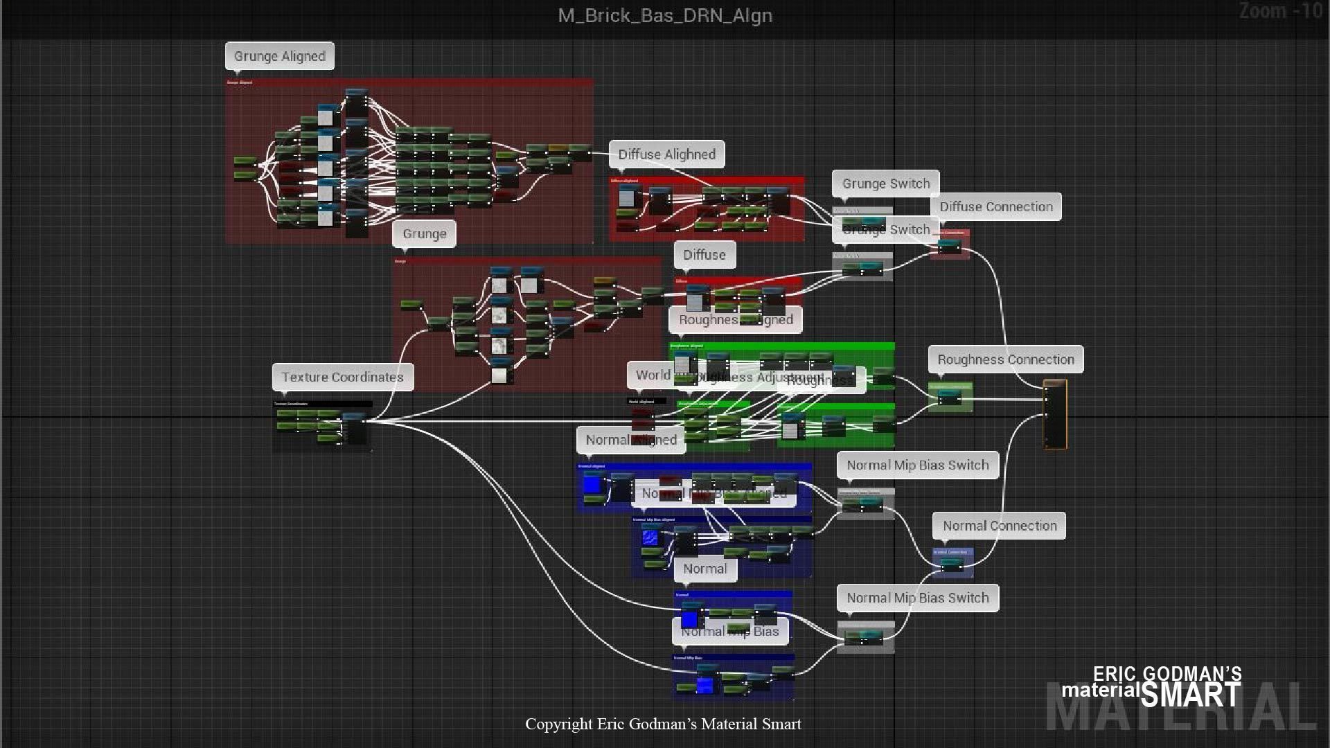Select solid blue texture thumbnail in Normal Aligned block

pyautogui.click(x=592, y=484)
